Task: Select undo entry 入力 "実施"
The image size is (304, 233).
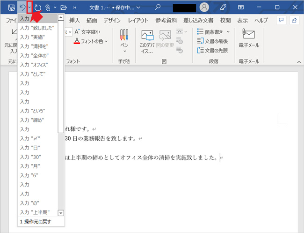Action: pos(37,37)
